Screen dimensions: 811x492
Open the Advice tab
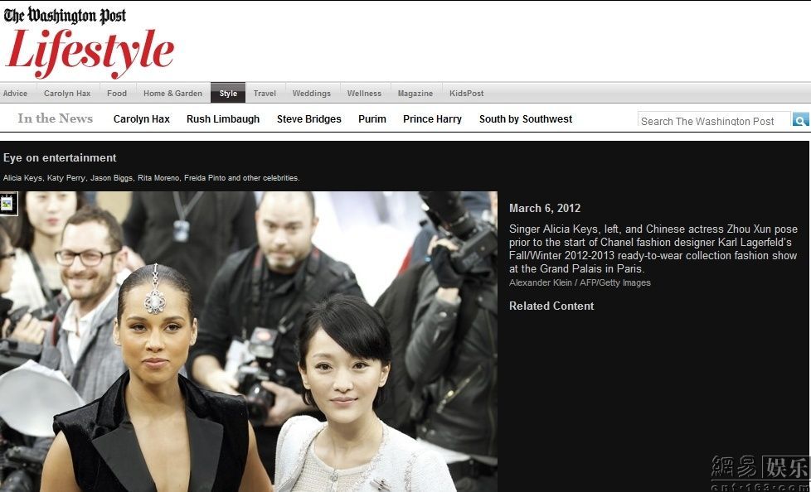click(16, 94)
